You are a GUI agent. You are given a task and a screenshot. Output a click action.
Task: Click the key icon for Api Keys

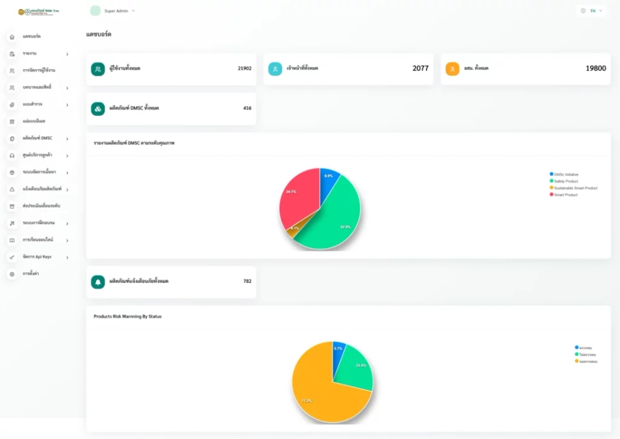point(12,257)
